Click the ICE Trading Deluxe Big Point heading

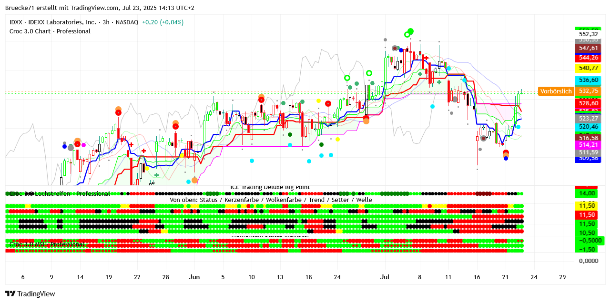[x=270, y=187]
